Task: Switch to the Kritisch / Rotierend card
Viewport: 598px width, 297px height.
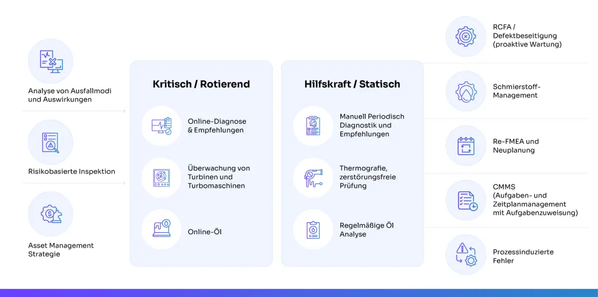Action: tap(201, 84)
